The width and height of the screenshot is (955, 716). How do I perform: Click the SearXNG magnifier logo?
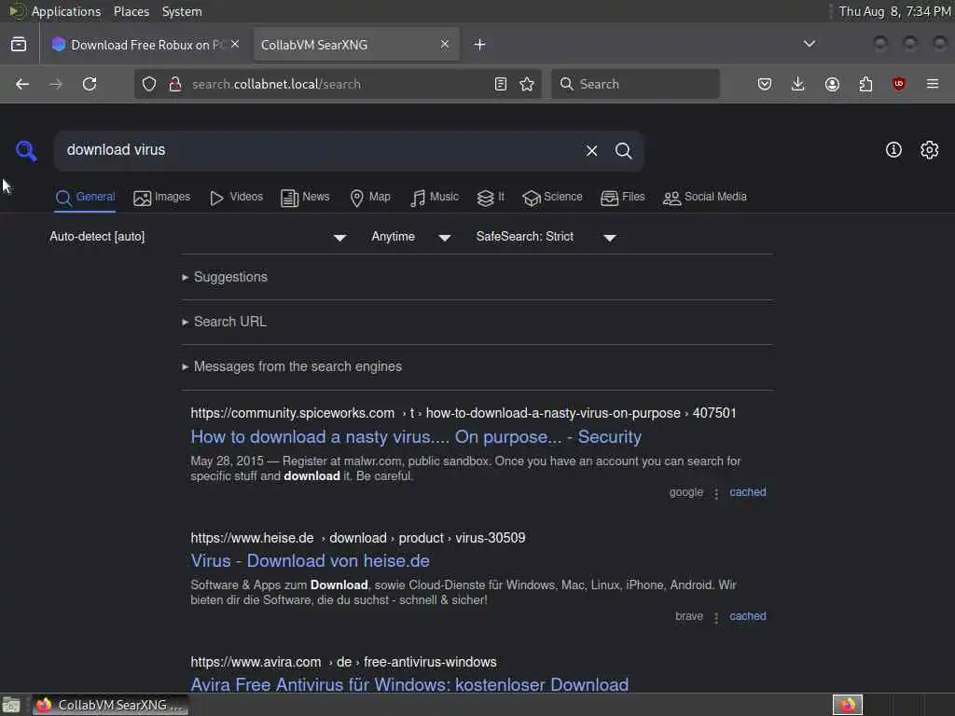26,150
